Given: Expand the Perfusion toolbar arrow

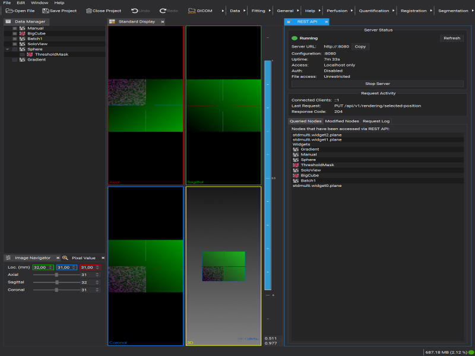Looking at the screenshot, I should tap(351, 11).
